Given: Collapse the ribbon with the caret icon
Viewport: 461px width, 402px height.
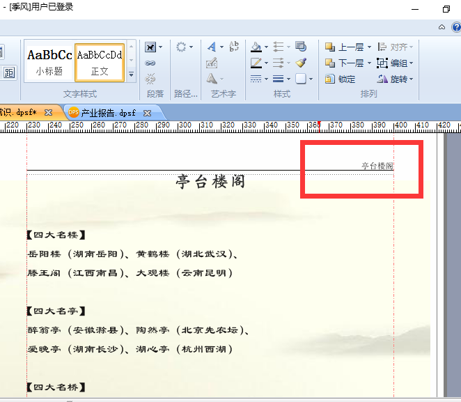Looking at the screenshot, I should (442, 27).
